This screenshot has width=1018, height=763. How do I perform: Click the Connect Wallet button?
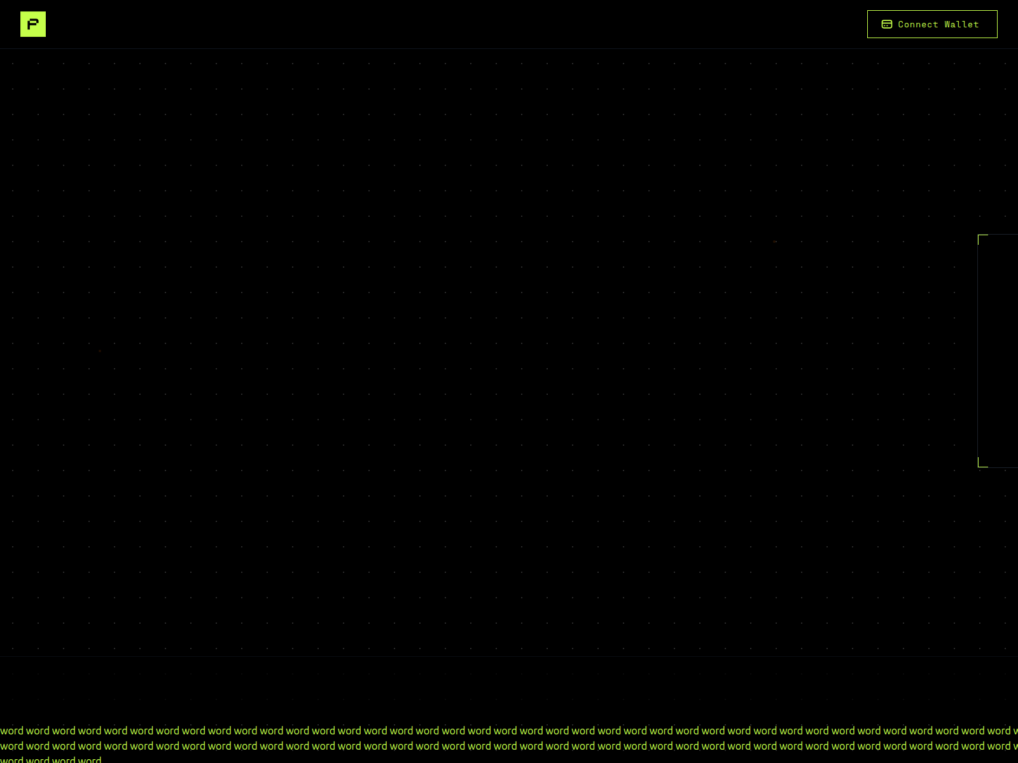pos(931,24)
